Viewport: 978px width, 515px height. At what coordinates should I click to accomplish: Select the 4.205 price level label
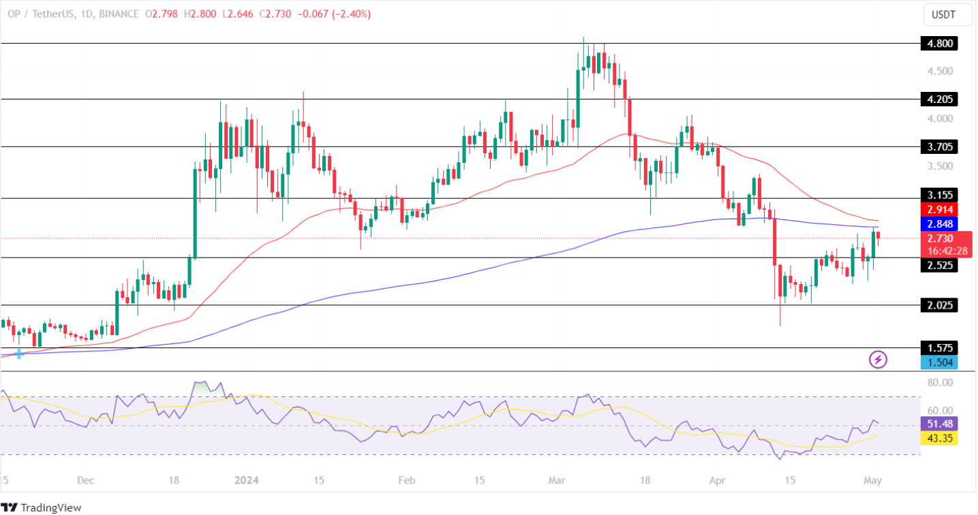point(938,99)
